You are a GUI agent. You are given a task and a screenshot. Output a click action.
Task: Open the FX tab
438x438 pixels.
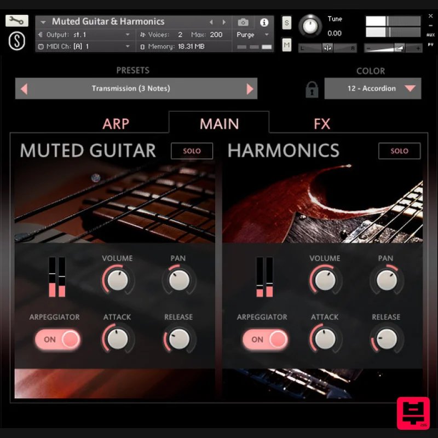[x=322, y=124]
